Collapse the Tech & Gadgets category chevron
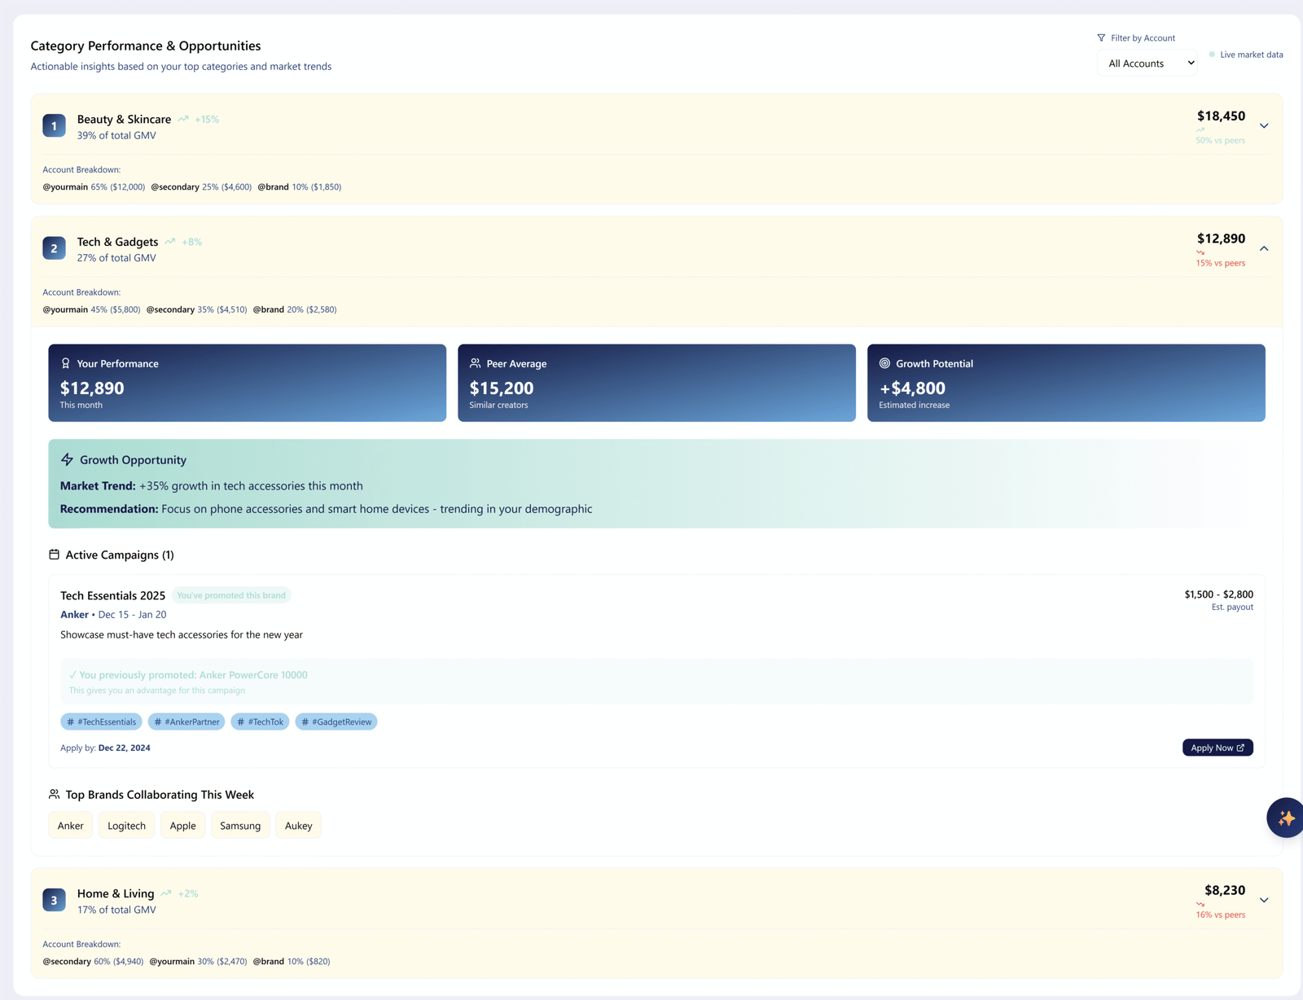This screenshot has width=1303, height=1000. (x=1264, y=248)
